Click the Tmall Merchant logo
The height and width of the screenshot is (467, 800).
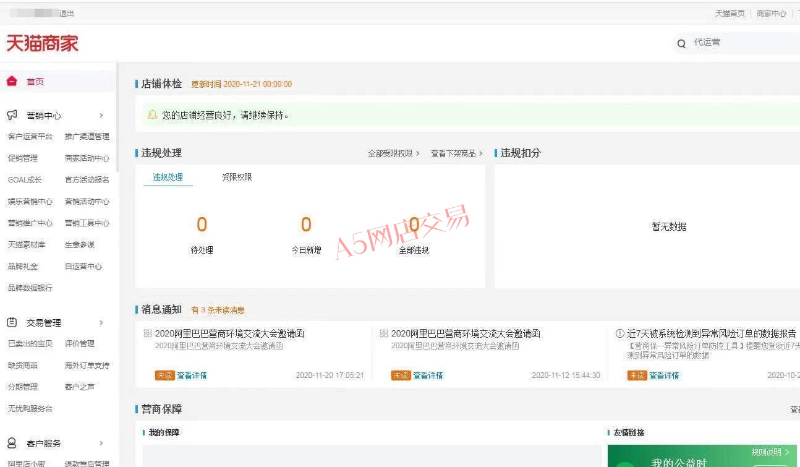42,43
